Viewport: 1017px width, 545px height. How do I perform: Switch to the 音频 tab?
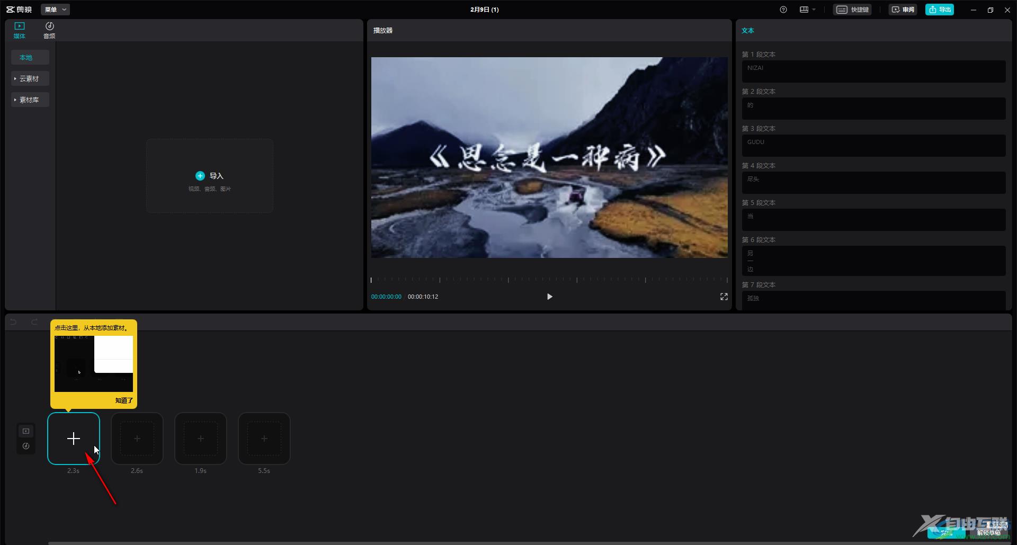click(x=49, y=30)
